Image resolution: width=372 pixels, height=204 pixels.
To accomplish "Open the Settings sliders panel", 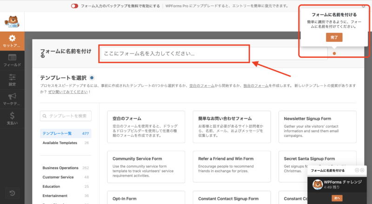I will 12,80.
